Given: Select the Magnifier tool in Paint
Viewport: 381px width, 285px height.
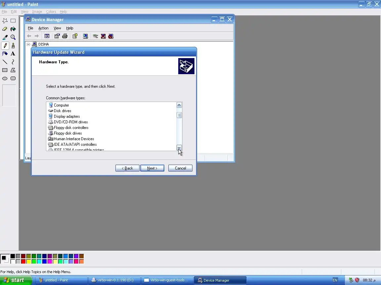Looking at the screenshot, I should (13, 37).
